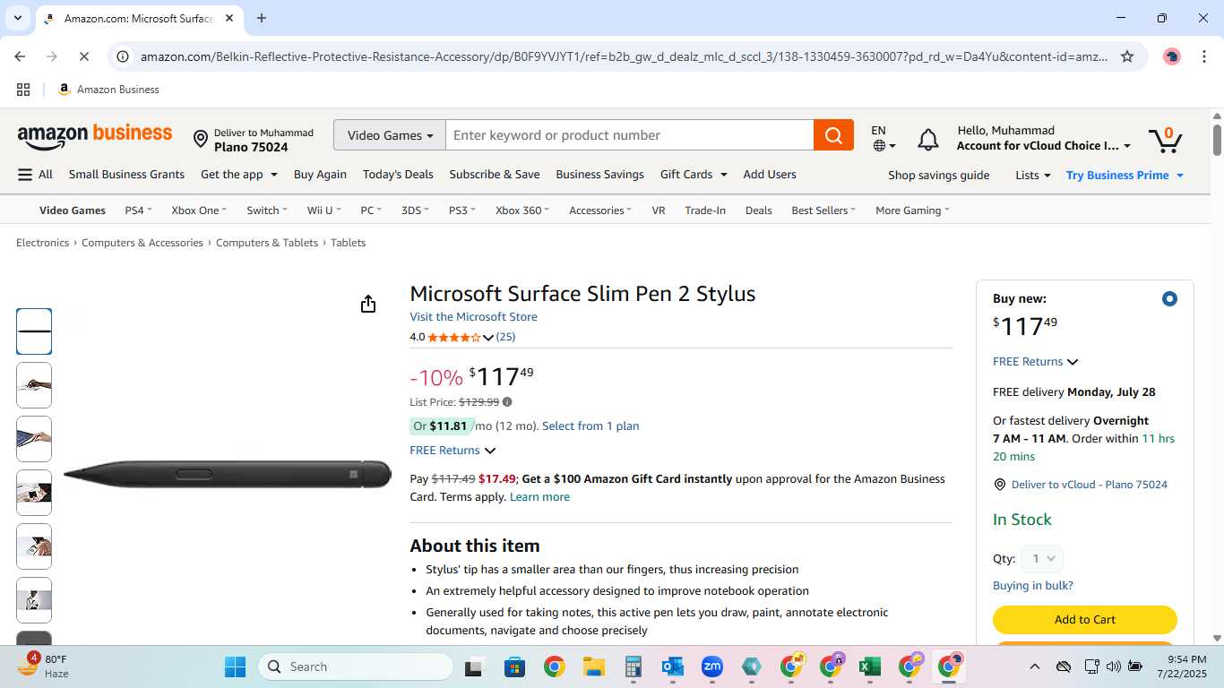Click the Amazon Business bookmark
Screen dimensions: 1224x688
pos(108,90)
